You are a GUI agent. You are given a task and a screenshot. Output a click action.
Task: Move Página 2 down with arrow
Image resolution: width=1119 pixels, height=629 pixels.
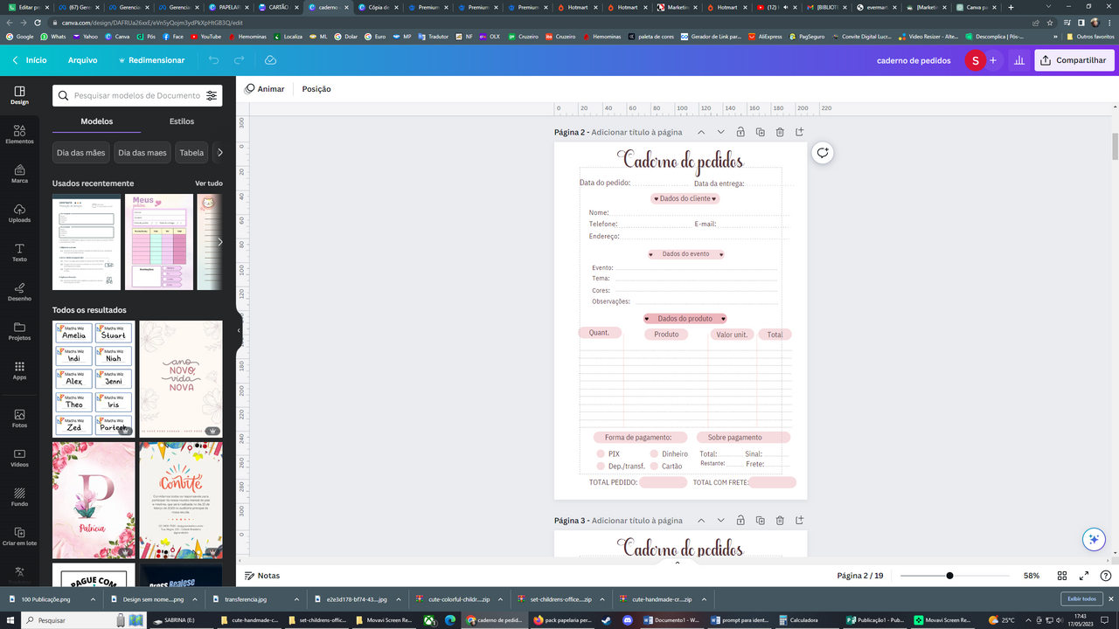coord(720,132)
